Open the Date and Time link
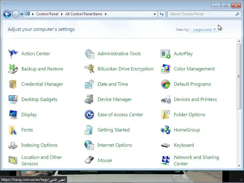The width and height of the screenshot is (244, 183). point(113,84)
